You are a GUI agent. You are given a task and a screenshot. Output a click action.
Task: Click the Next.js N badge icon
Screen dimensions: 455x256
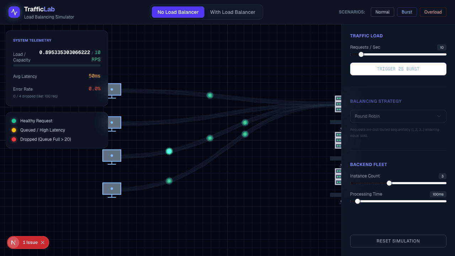pos(14,242)
